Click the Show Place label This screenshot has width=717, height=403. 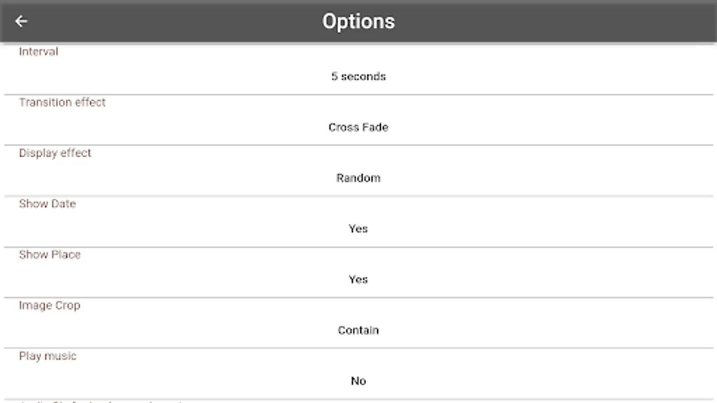coord(50,255)
